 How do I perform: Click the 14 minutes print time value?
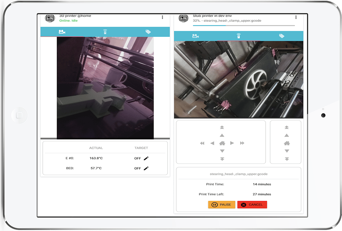coord(262,184)
